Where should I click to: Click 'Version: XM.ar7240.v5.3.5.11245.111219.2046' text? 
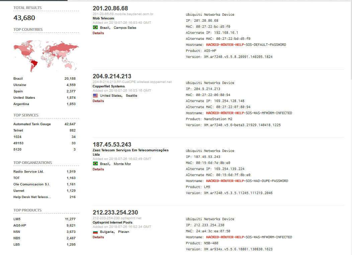[x=229, y=193]
